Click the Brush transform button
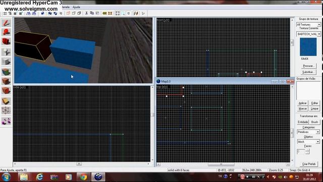Screen dimensions: 323x182 (314, 122)
